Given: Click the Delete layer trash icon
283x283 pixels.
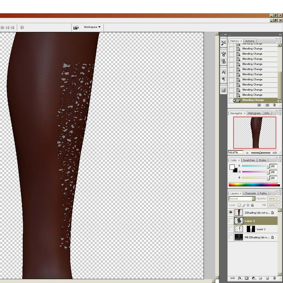Looking at the screenshot, I should click(274, 278).
